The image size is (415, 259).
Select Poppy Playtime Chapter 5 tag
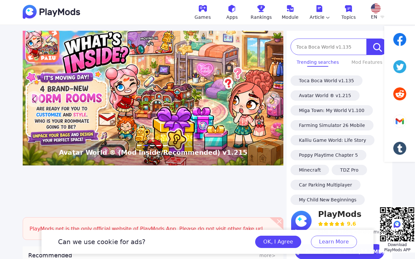click(328, 155)
